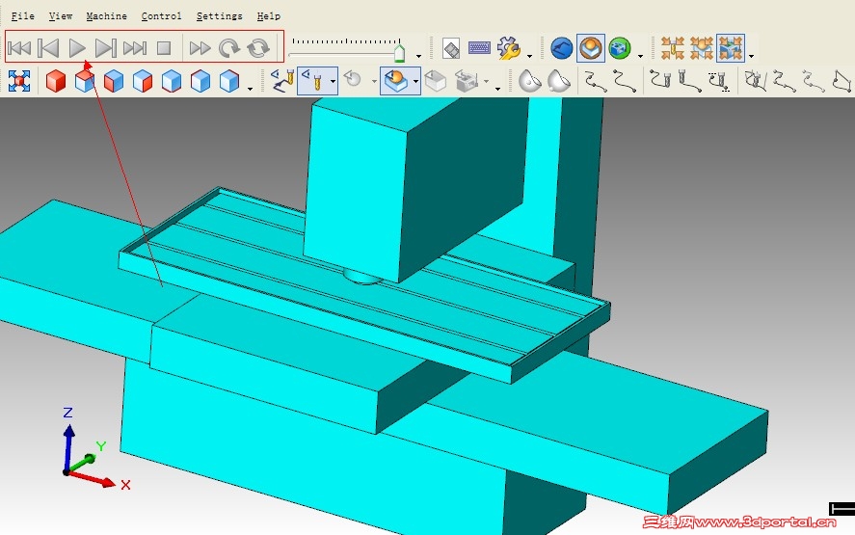Viewport: 855px width, 535px height.
Task: Open the dropdown arrow after fit-to-machine icon
Action: click(x=752, y=56)
